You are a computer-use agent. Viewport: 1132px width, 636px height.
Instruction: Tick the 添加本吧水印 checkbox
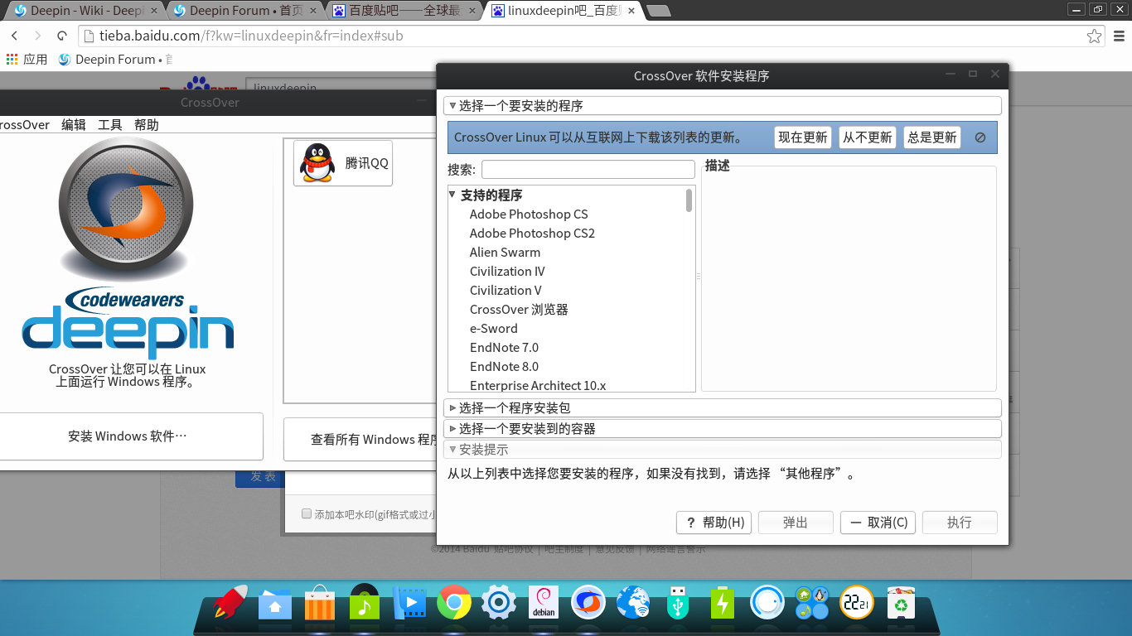point(307,513)
